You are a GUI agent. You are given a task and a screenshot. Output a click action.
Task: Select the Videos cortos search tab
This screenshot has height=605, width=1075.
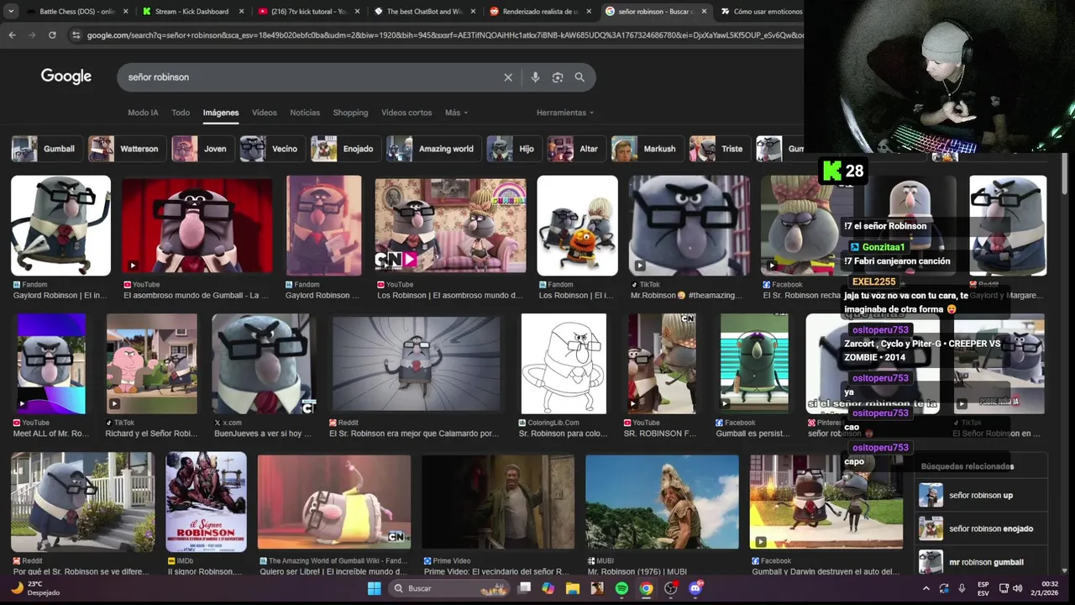406,113
